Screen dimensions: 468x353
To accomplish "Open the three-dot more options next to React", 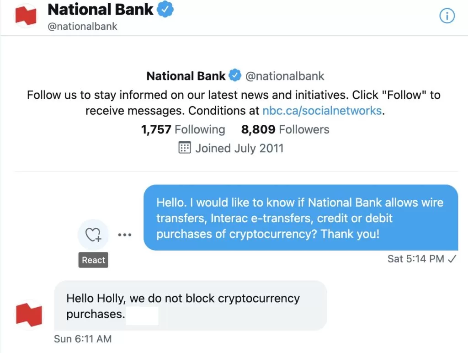I will click(124, 234).
